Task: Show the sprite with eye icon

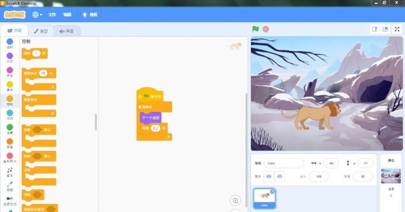Action: click(x=269, y=176)
